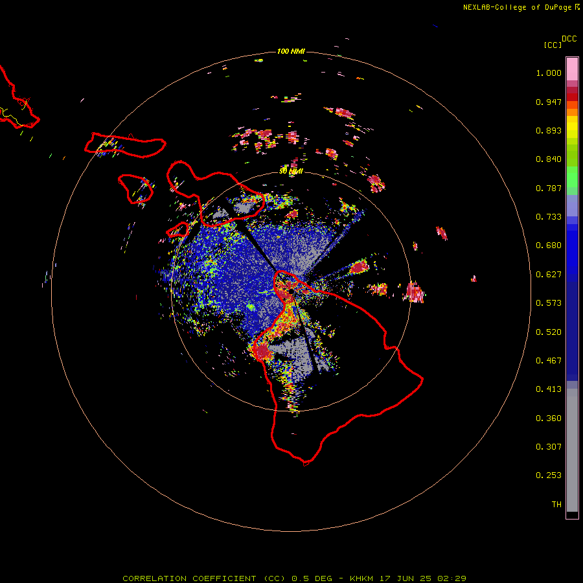The image size is (583, 583).
Task: Click the 0.680 color scale value
Action: (549, 246)
